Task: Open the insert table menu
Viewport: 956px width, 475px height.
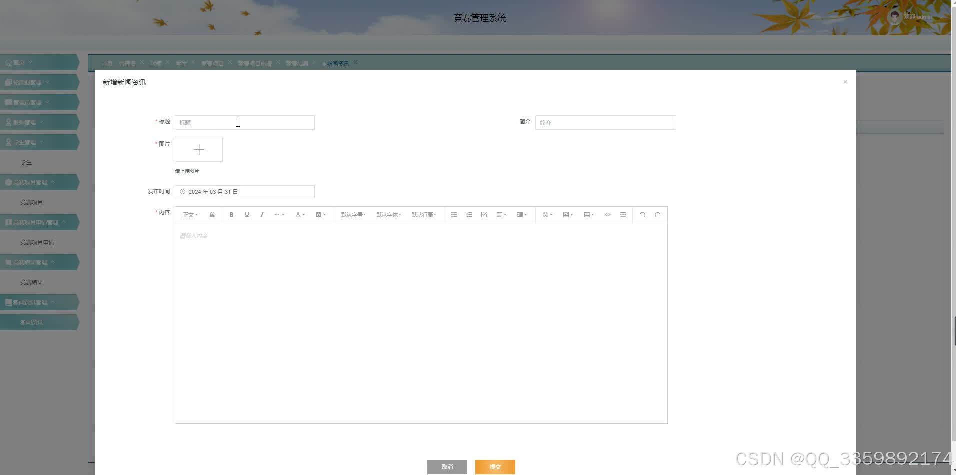Action: (x=589, y=215)
